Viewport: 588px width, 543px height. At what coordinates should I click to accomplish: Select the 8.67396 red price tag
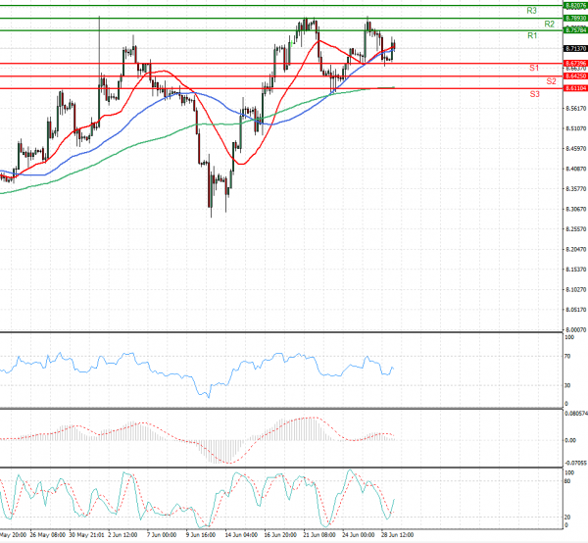point(575,63)
